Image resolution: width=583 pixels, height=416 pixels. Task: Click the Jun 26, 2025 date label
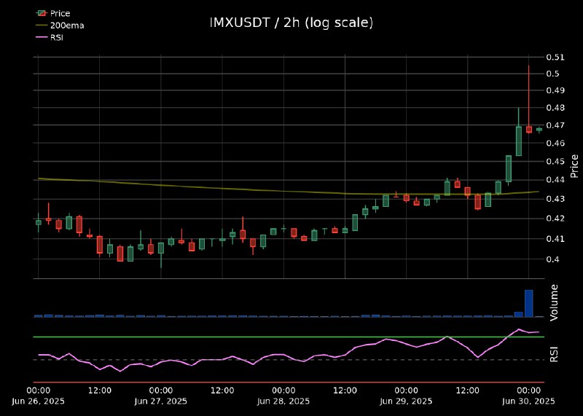[38, 401]
